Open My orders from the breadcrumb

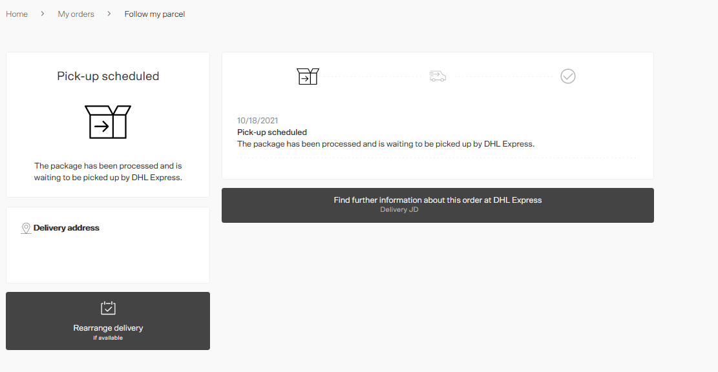tap(76, 14)
